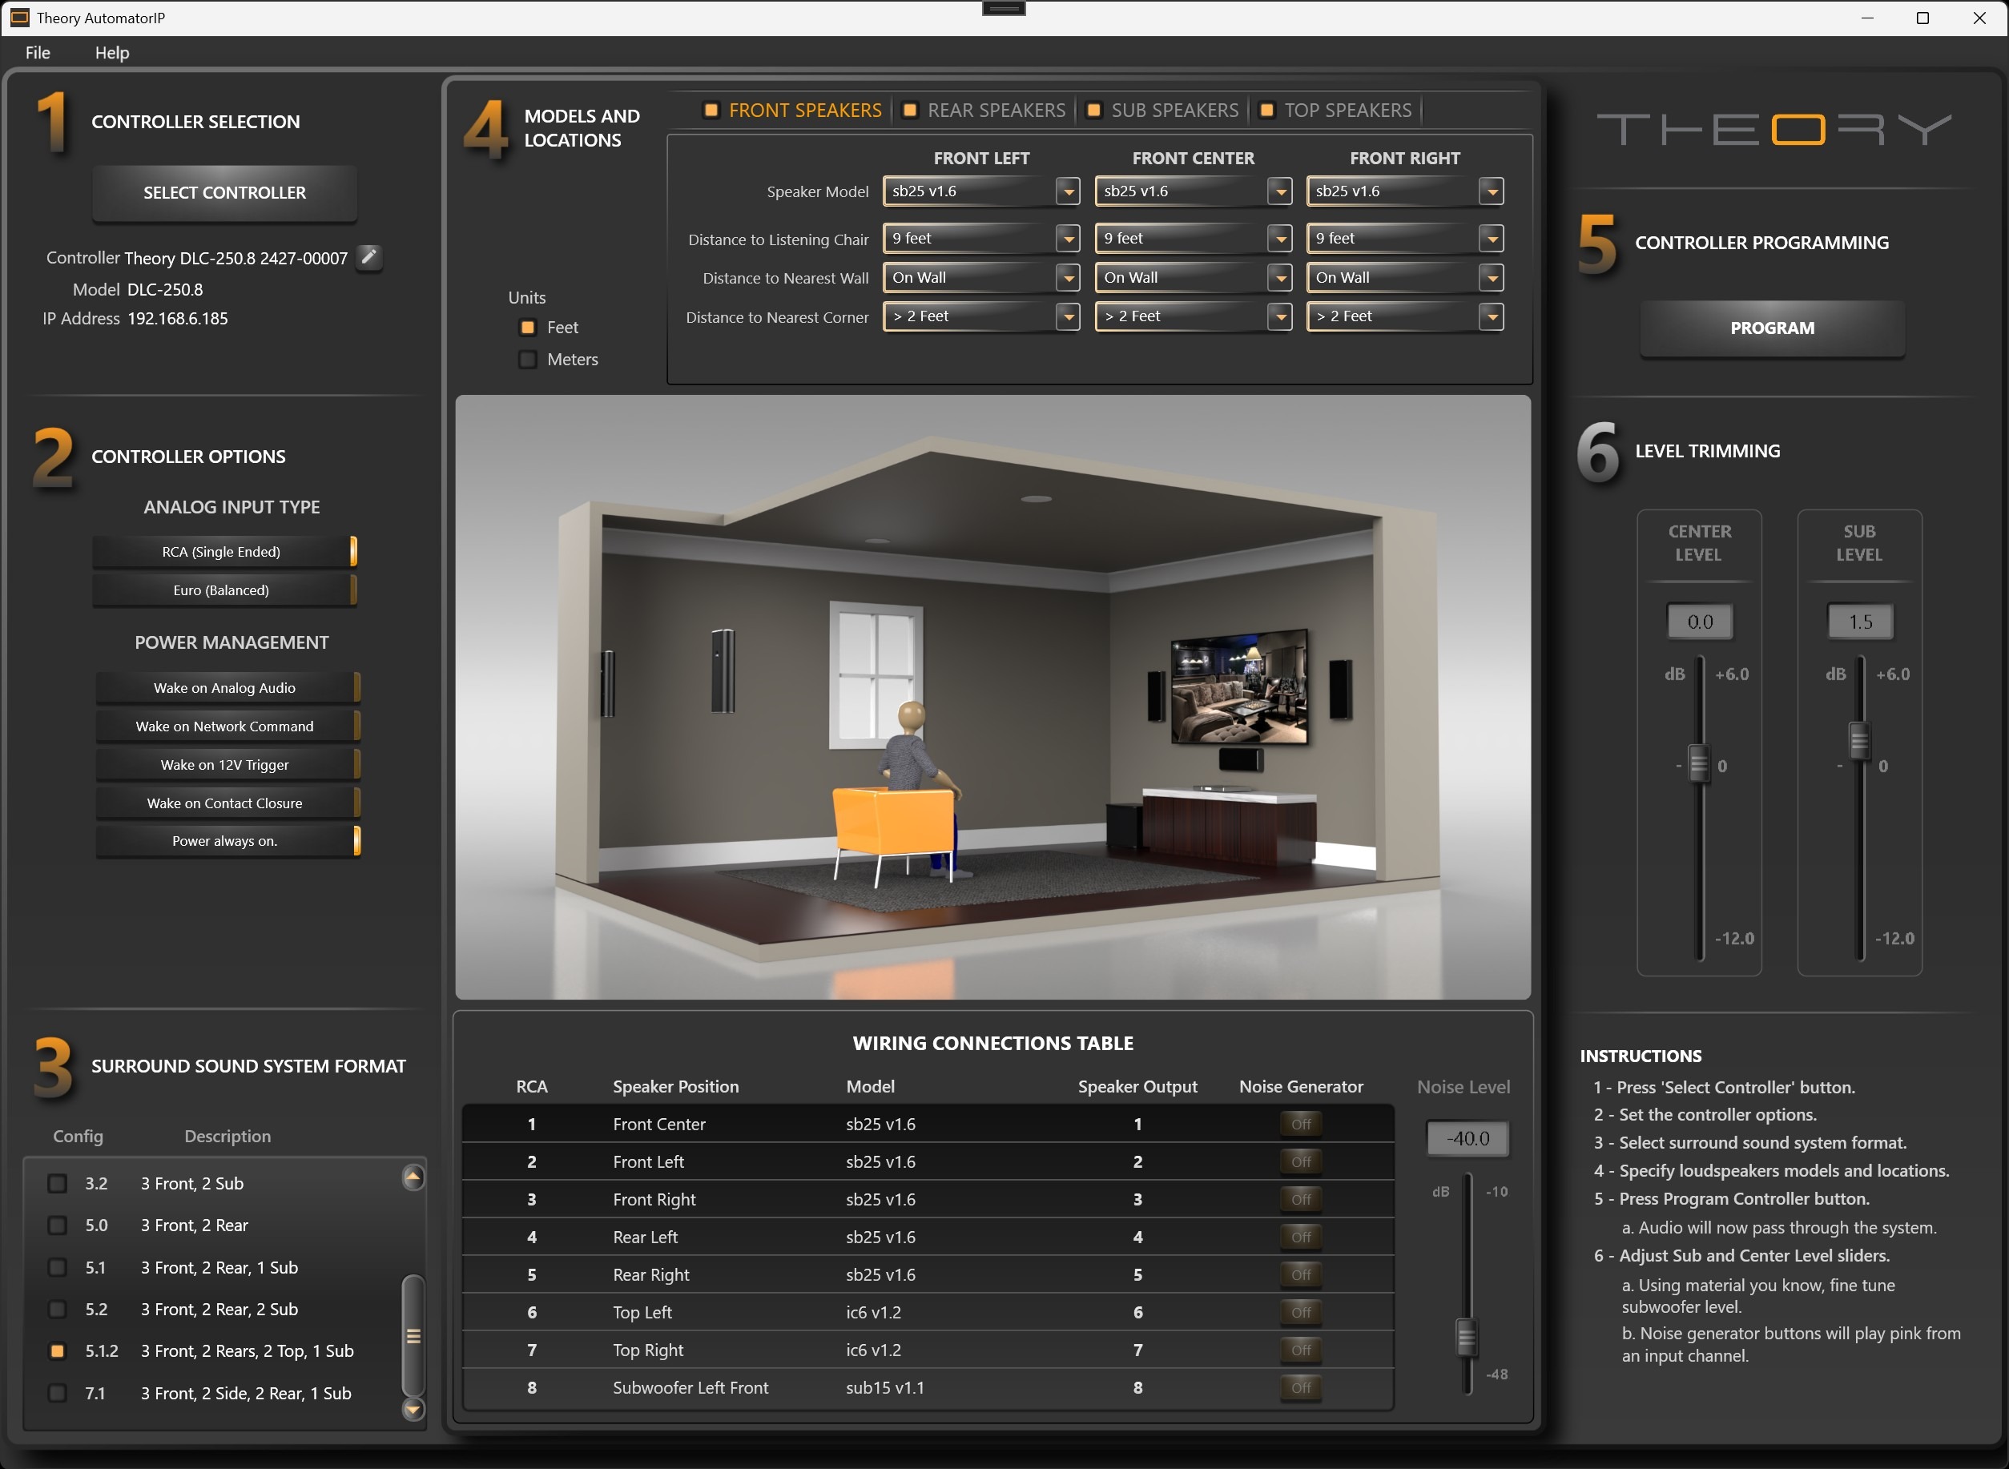Click the SELECT CONTROLLER button
Viewport: 2009px width, 1469px height.
point(224,193)
